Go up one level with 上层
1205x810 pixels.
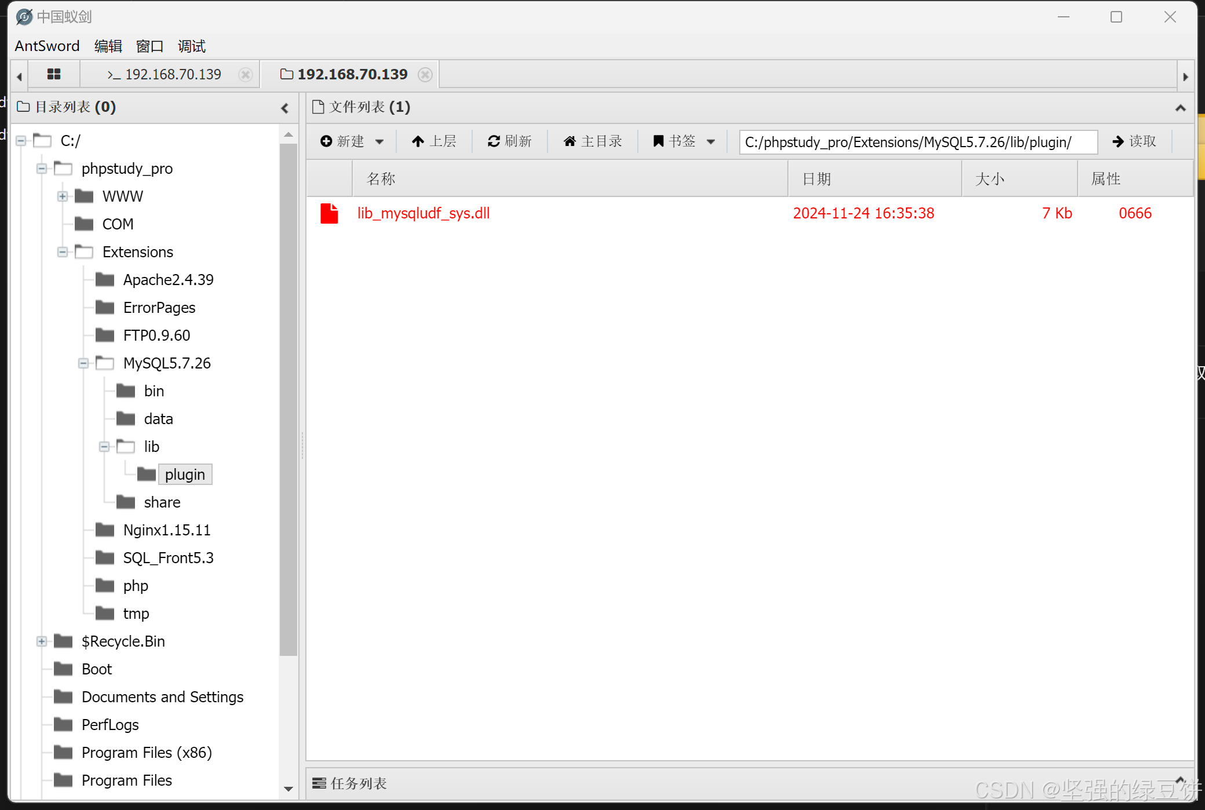(434, 141)
